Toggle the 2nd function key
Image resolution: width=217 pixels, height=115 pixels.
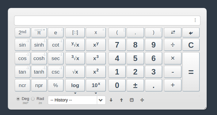click(22, 33)
